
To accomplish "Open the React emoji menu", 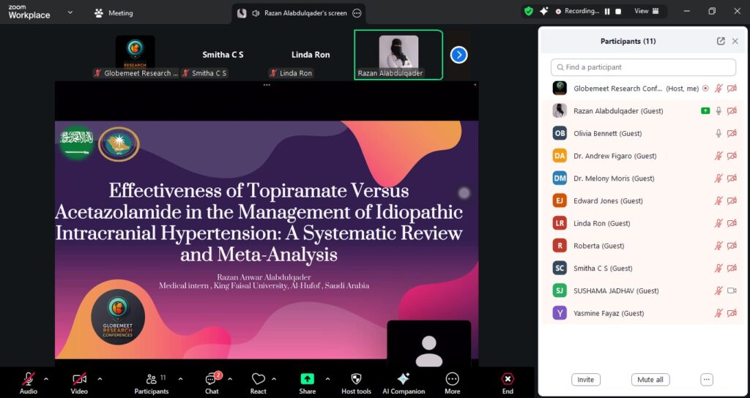I will (x=258, y=380).
